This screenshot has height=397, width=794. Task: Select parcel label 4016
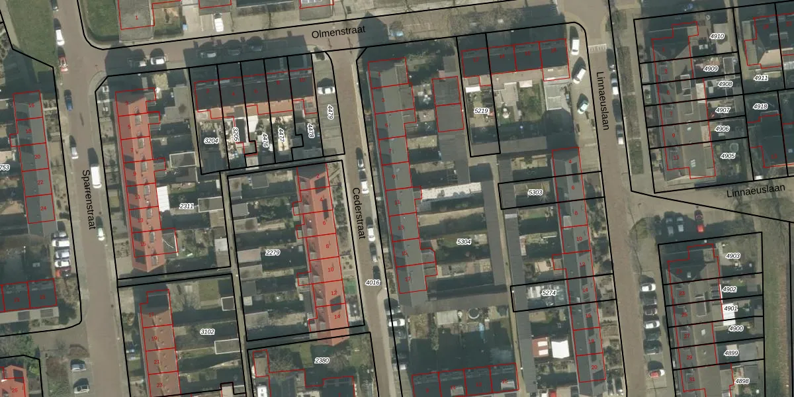click(x=373, y=283)
